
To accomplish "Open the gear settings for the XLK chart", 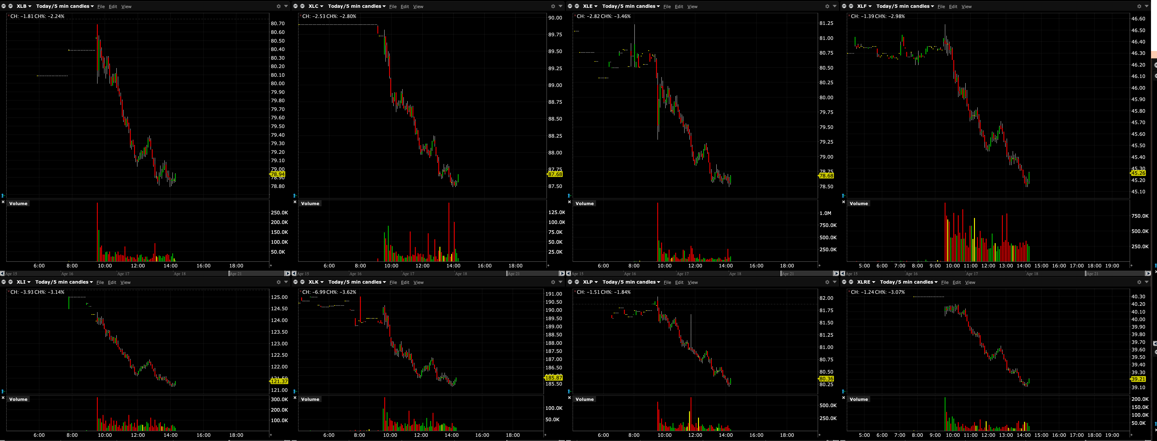I will coord(553,282).
